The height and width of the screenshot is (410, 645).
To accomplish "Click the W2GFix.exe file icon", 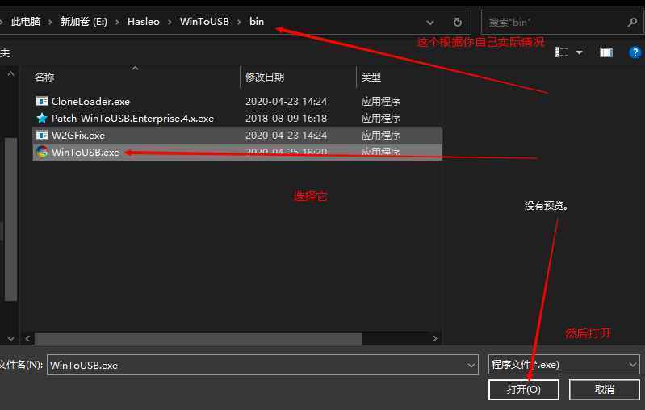I will click(x=41, y=135).
